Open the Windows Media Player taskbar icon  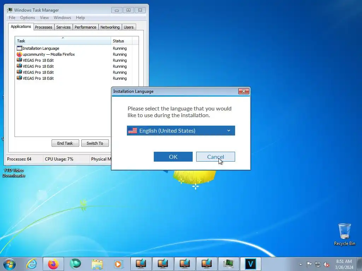119,264
